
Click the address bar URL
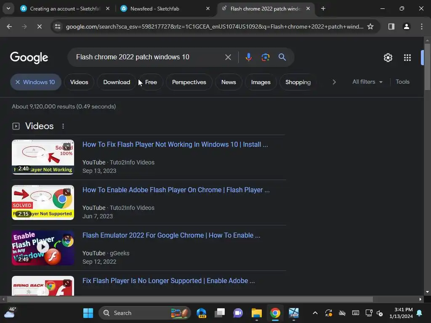pyautogui.click(x=214, y=26)
